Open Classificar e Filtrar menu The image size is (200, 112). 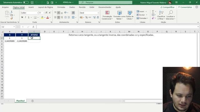[161, 15]
